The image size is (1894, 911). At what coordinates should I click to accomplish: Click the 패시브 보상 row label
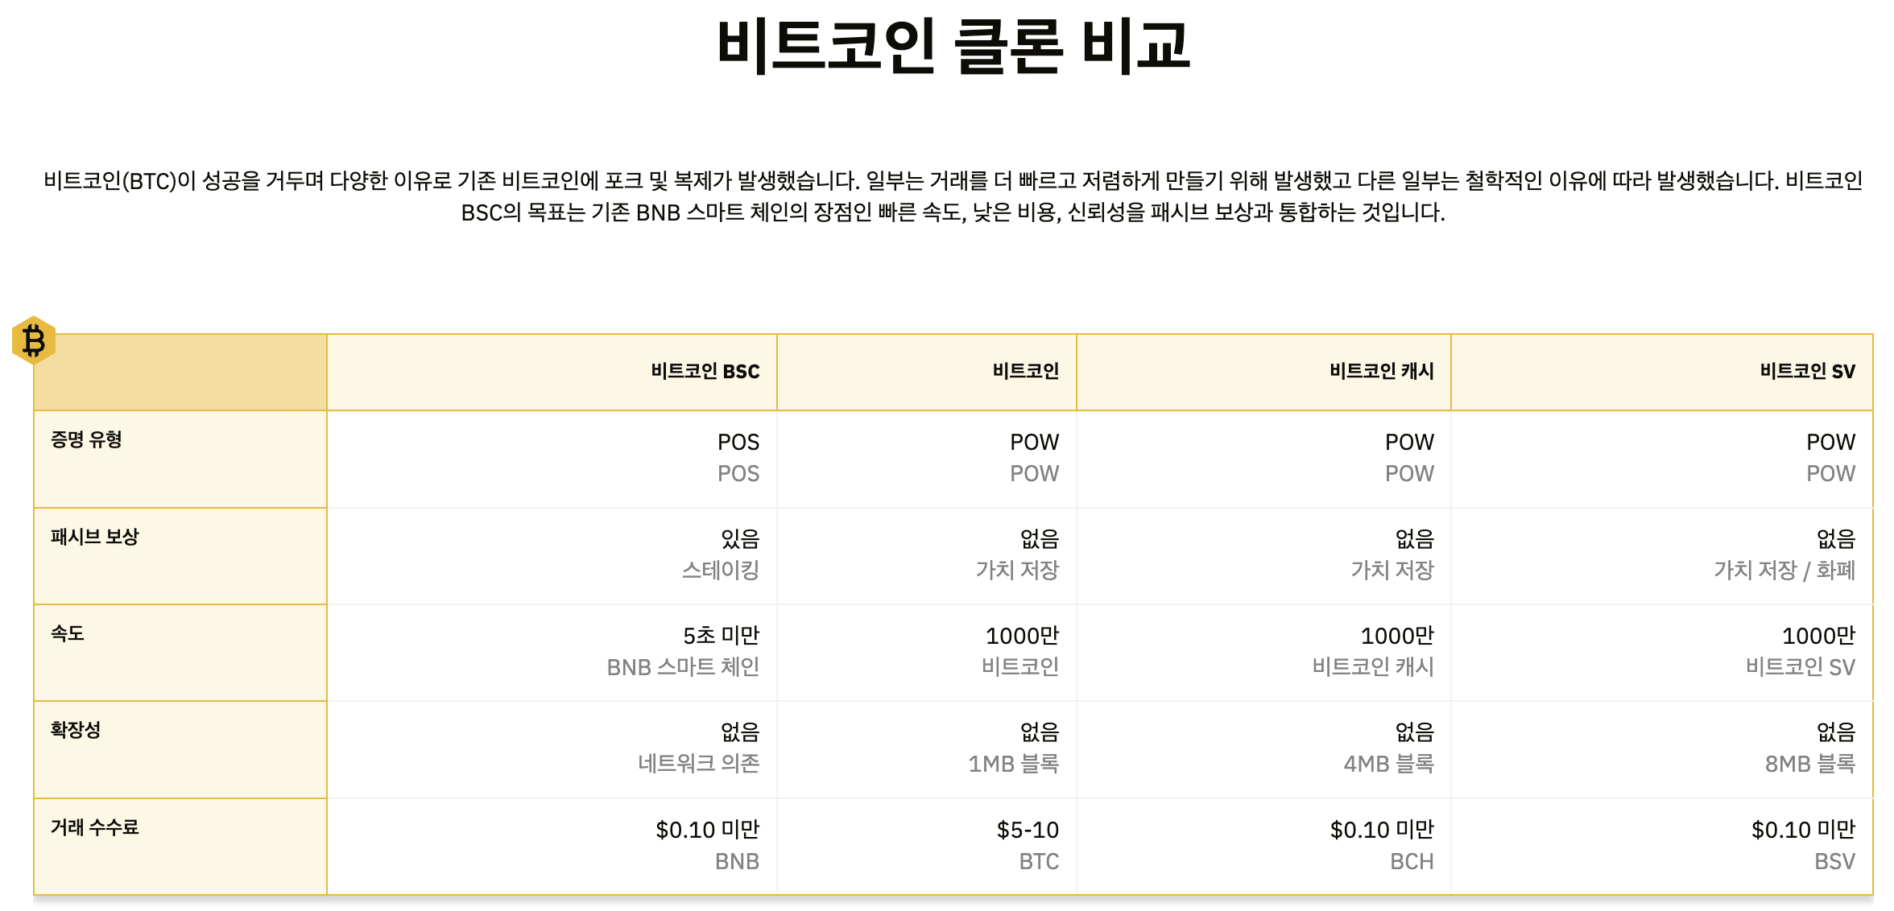[94, 537]
